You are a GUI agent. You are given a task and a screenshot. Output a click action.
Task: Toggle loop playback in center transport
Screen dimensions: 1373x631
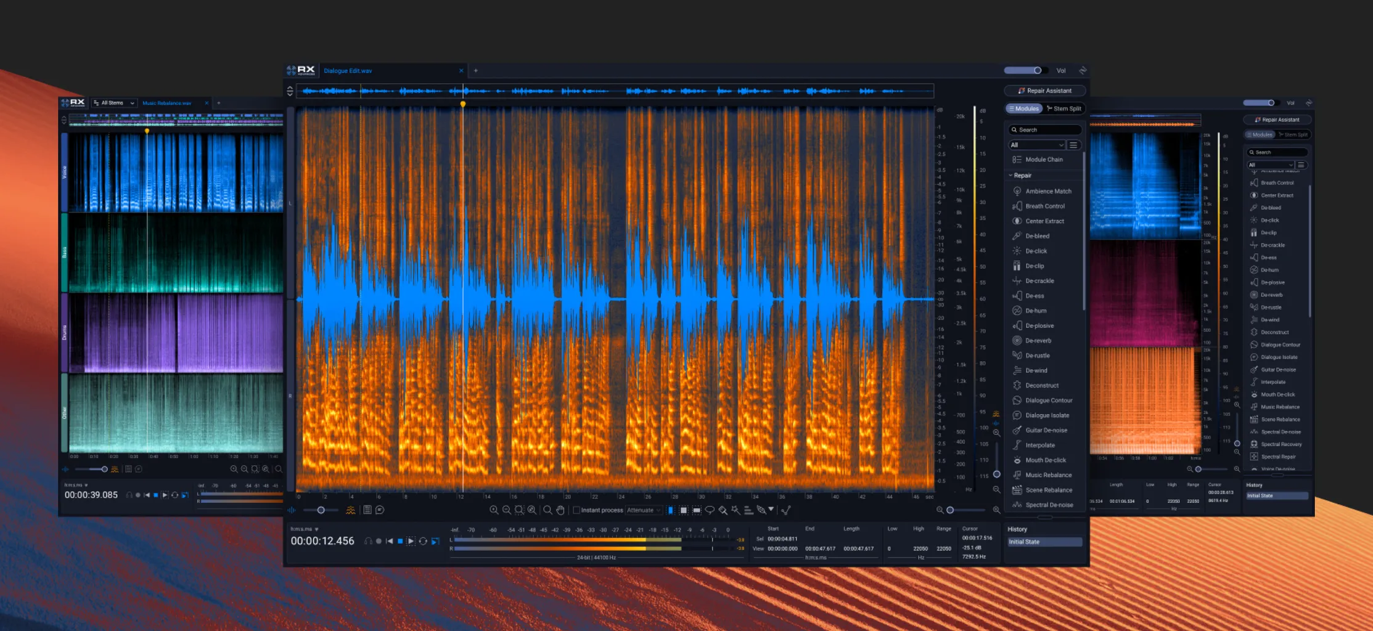tap(423, 541)
